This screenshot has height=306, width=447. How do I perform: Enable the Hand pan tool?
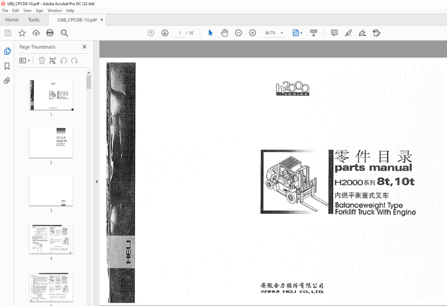[224, 33]
